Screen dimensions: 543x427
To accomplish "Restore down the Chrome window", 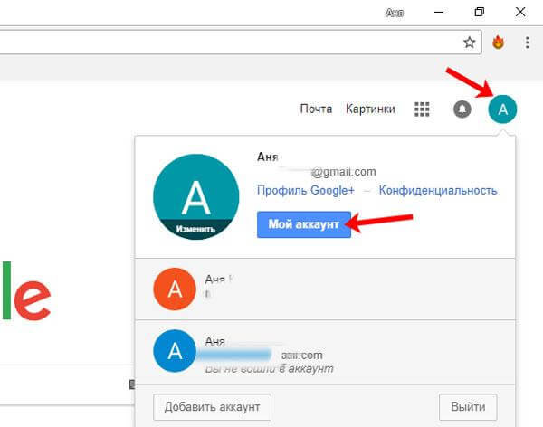I will tap(480, 13).
